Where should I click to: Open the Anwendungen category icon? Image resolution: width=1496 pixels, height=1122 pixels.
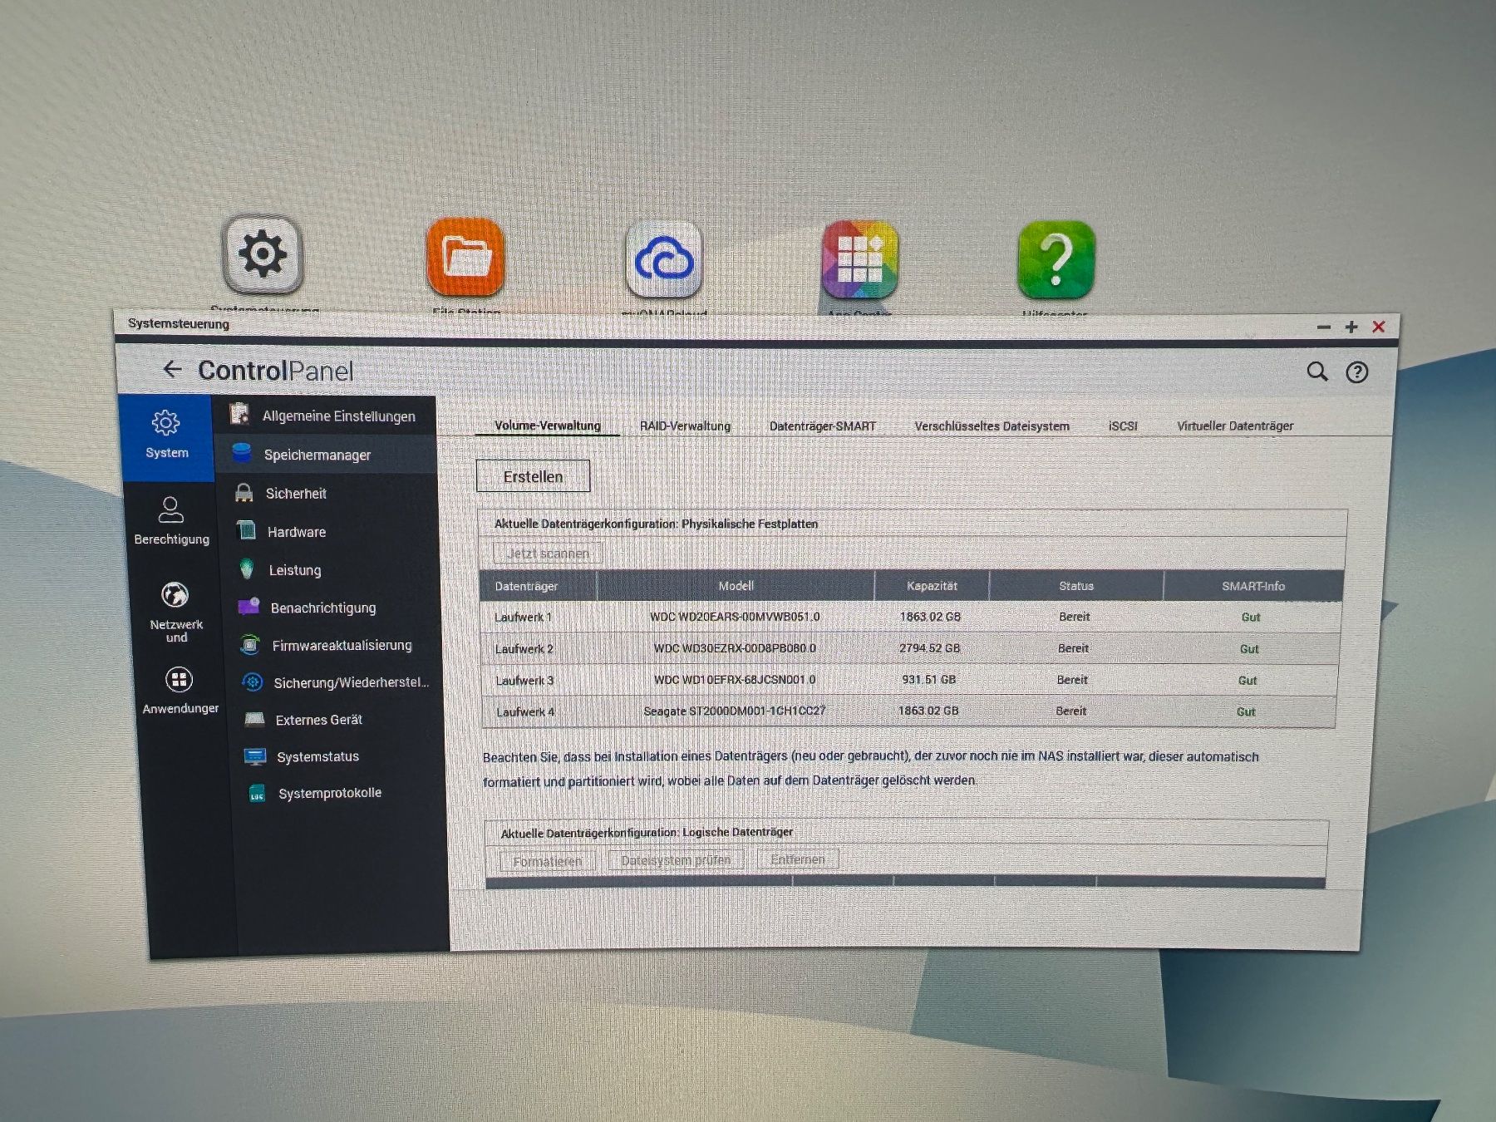click(x=180, y=690)
